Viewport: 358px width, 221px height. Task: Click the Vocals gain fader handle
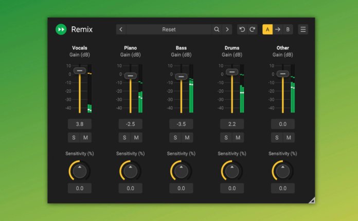[80, 71]
